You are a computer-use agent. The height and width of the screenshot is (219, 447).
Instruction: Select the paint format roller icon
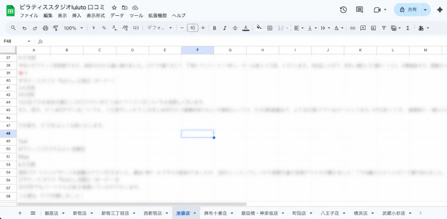[x=55, y=28]
